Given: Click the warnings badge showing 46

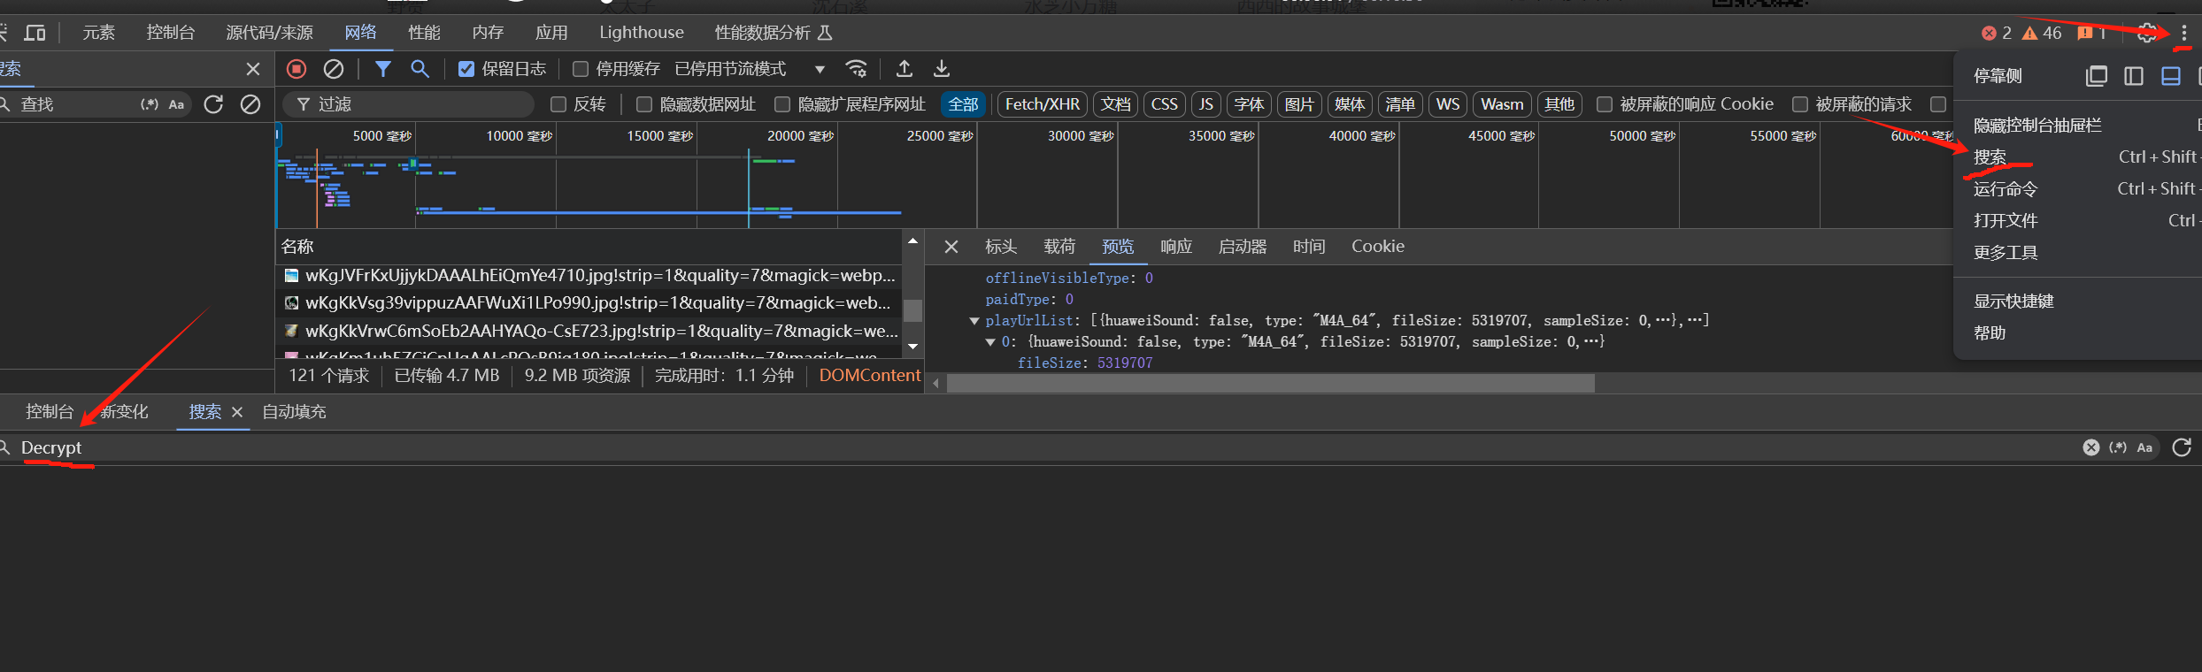Looking at the screenshot, I should coord(2042,33).
